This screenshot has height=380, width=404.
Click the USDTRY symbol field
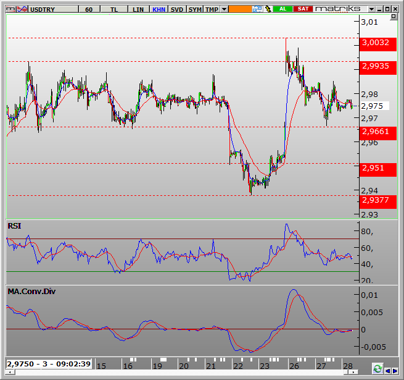(x=53, y=9)
